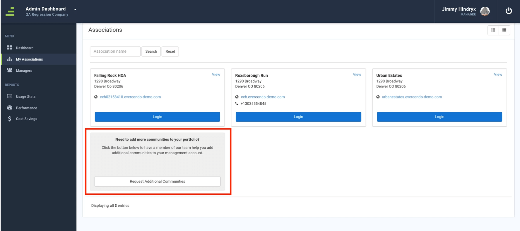Screen dimensions: 520x231
Task: Open the Admin Dashboard dropdown arrow
Action: 75,9
